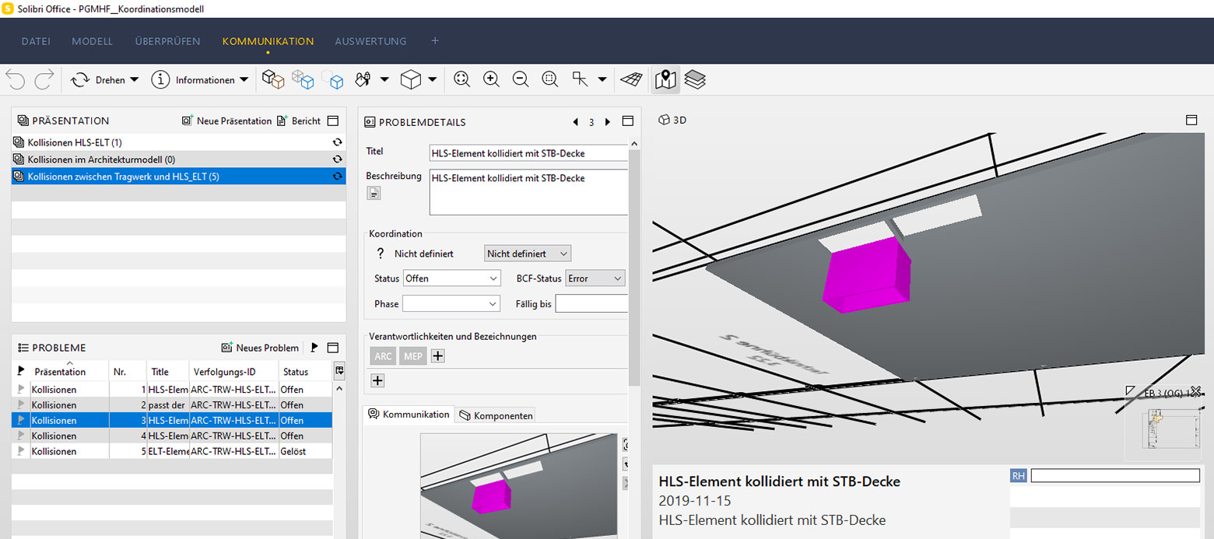Screen dimensions: 1214x539
Task: Switch to the Komponenten tab
Action: [x=496, y=415]
